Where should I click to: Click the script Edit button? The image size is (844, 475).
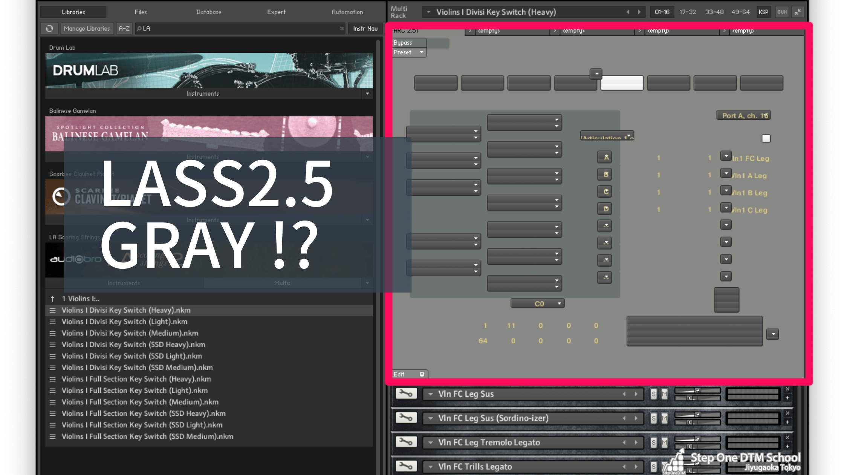pos(409,374)
